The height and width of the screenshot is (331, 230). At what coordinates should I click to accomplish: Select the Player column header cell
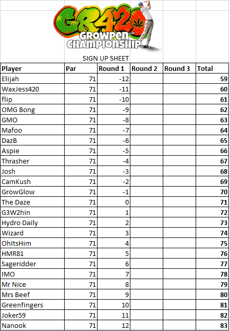[x=32, y=68]
